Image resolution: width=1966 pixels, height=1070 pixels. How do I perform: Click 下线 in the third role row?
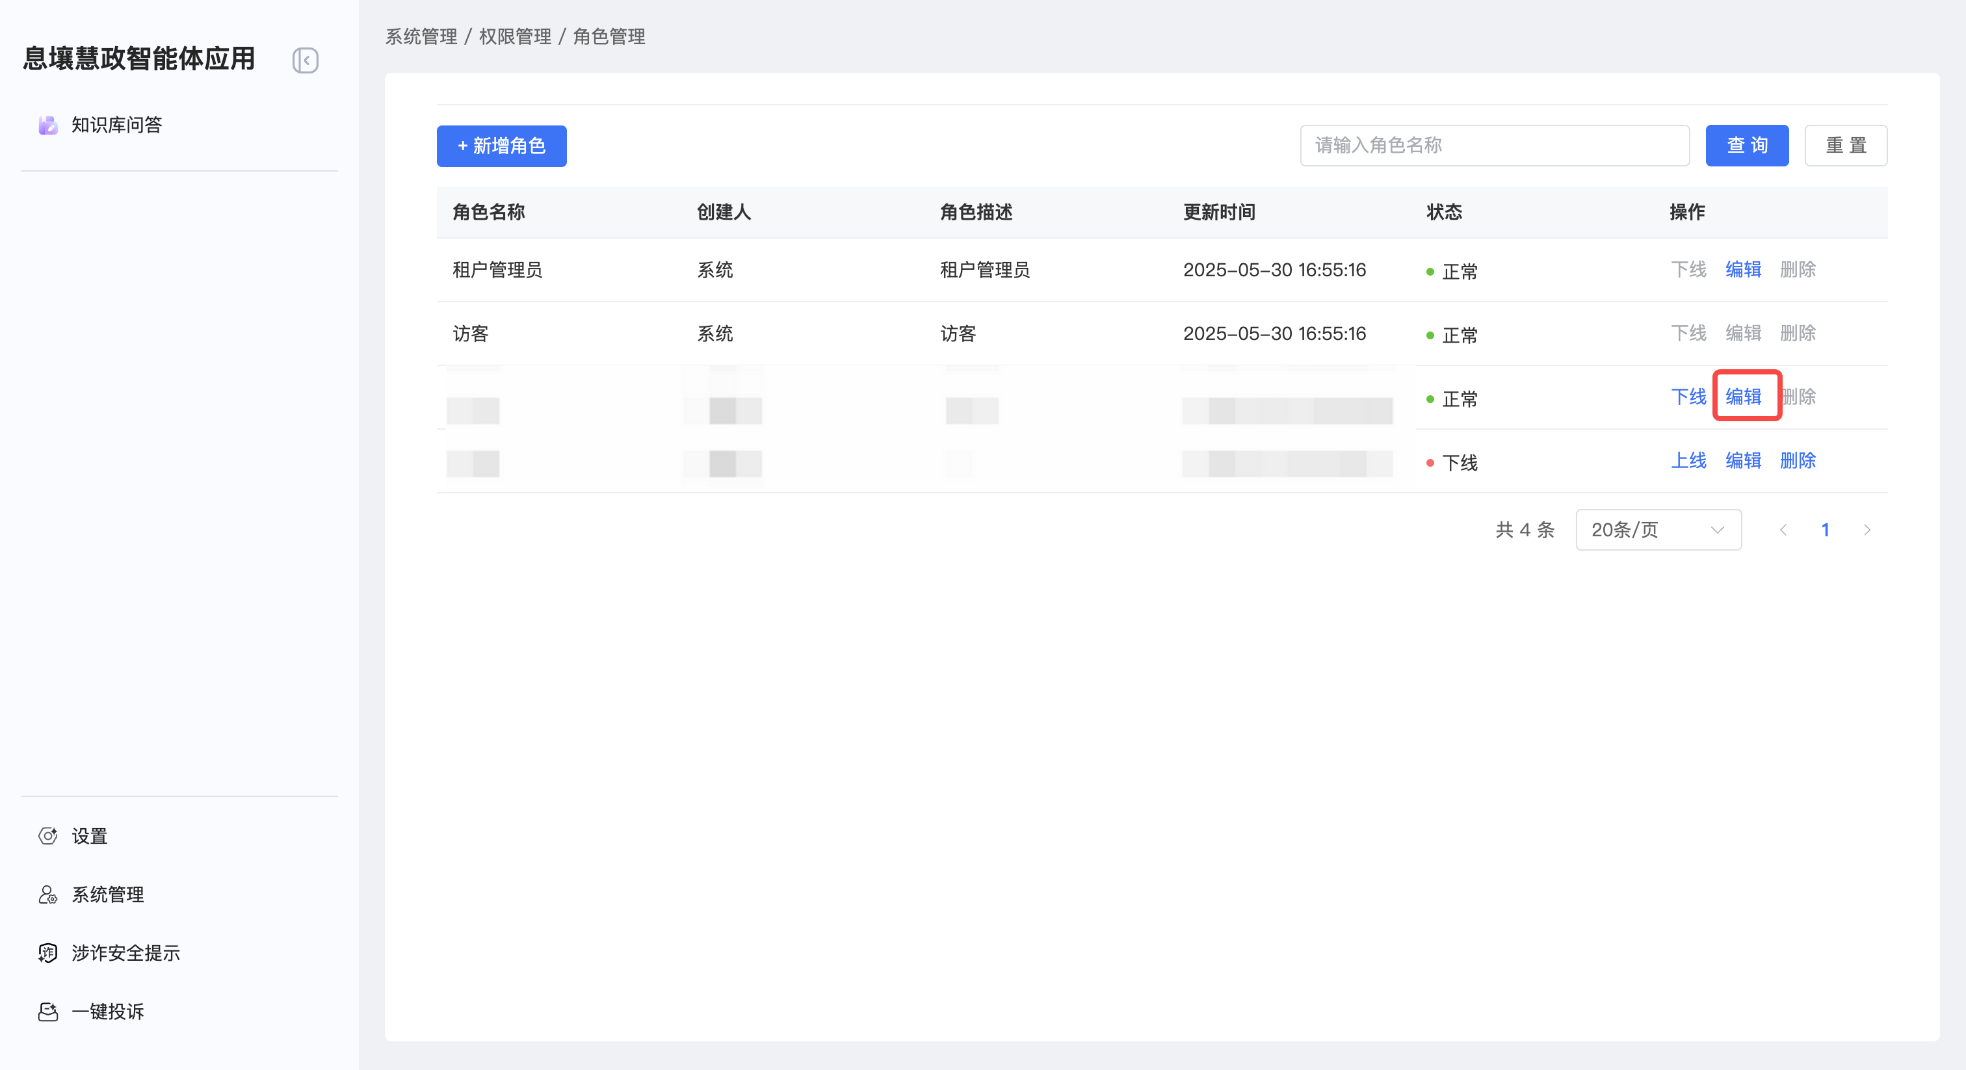pyautogui.click(x=1688, y=397)
